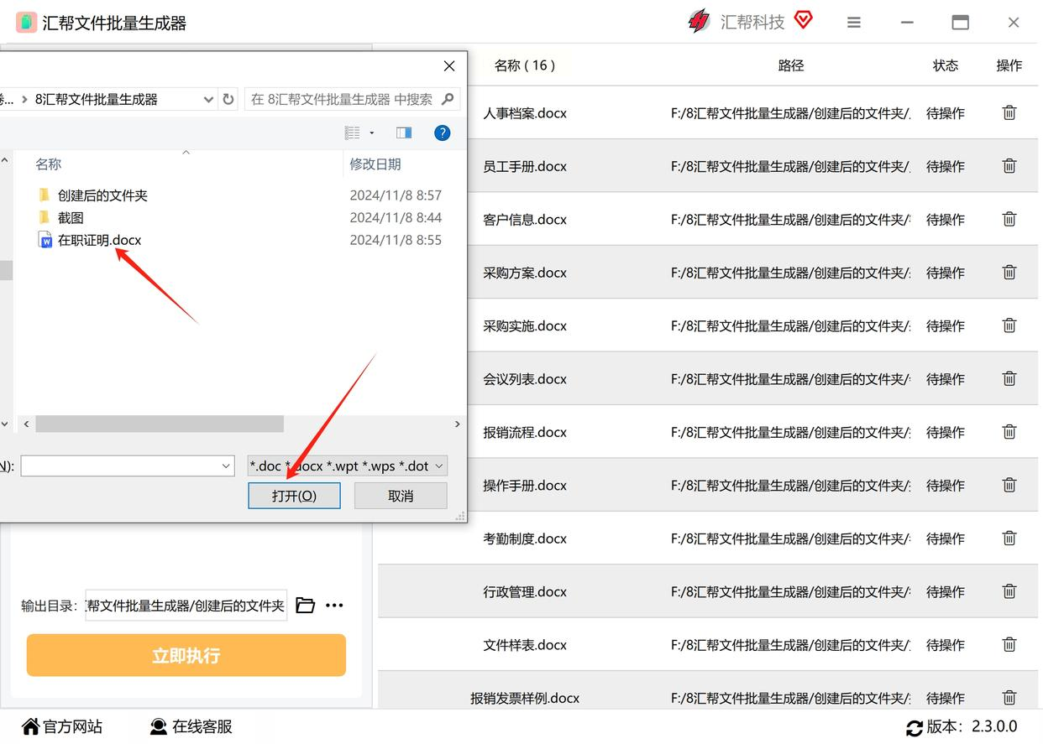Image resolution: width=1043 pixels, height=744 pixels.
Task: Open the 在线客服 link
Action: coord(191,726)
